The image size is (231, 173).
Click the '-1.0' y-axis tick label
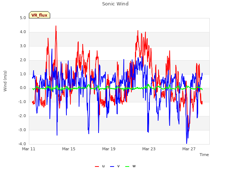pos(22,102)
